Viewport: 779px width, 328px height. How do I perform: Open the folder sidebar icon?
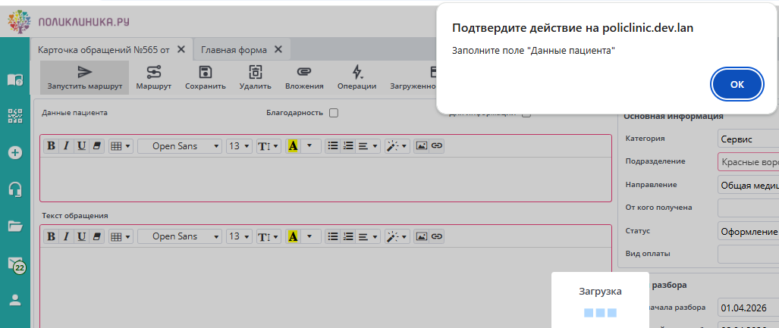(x=15, y=226)
